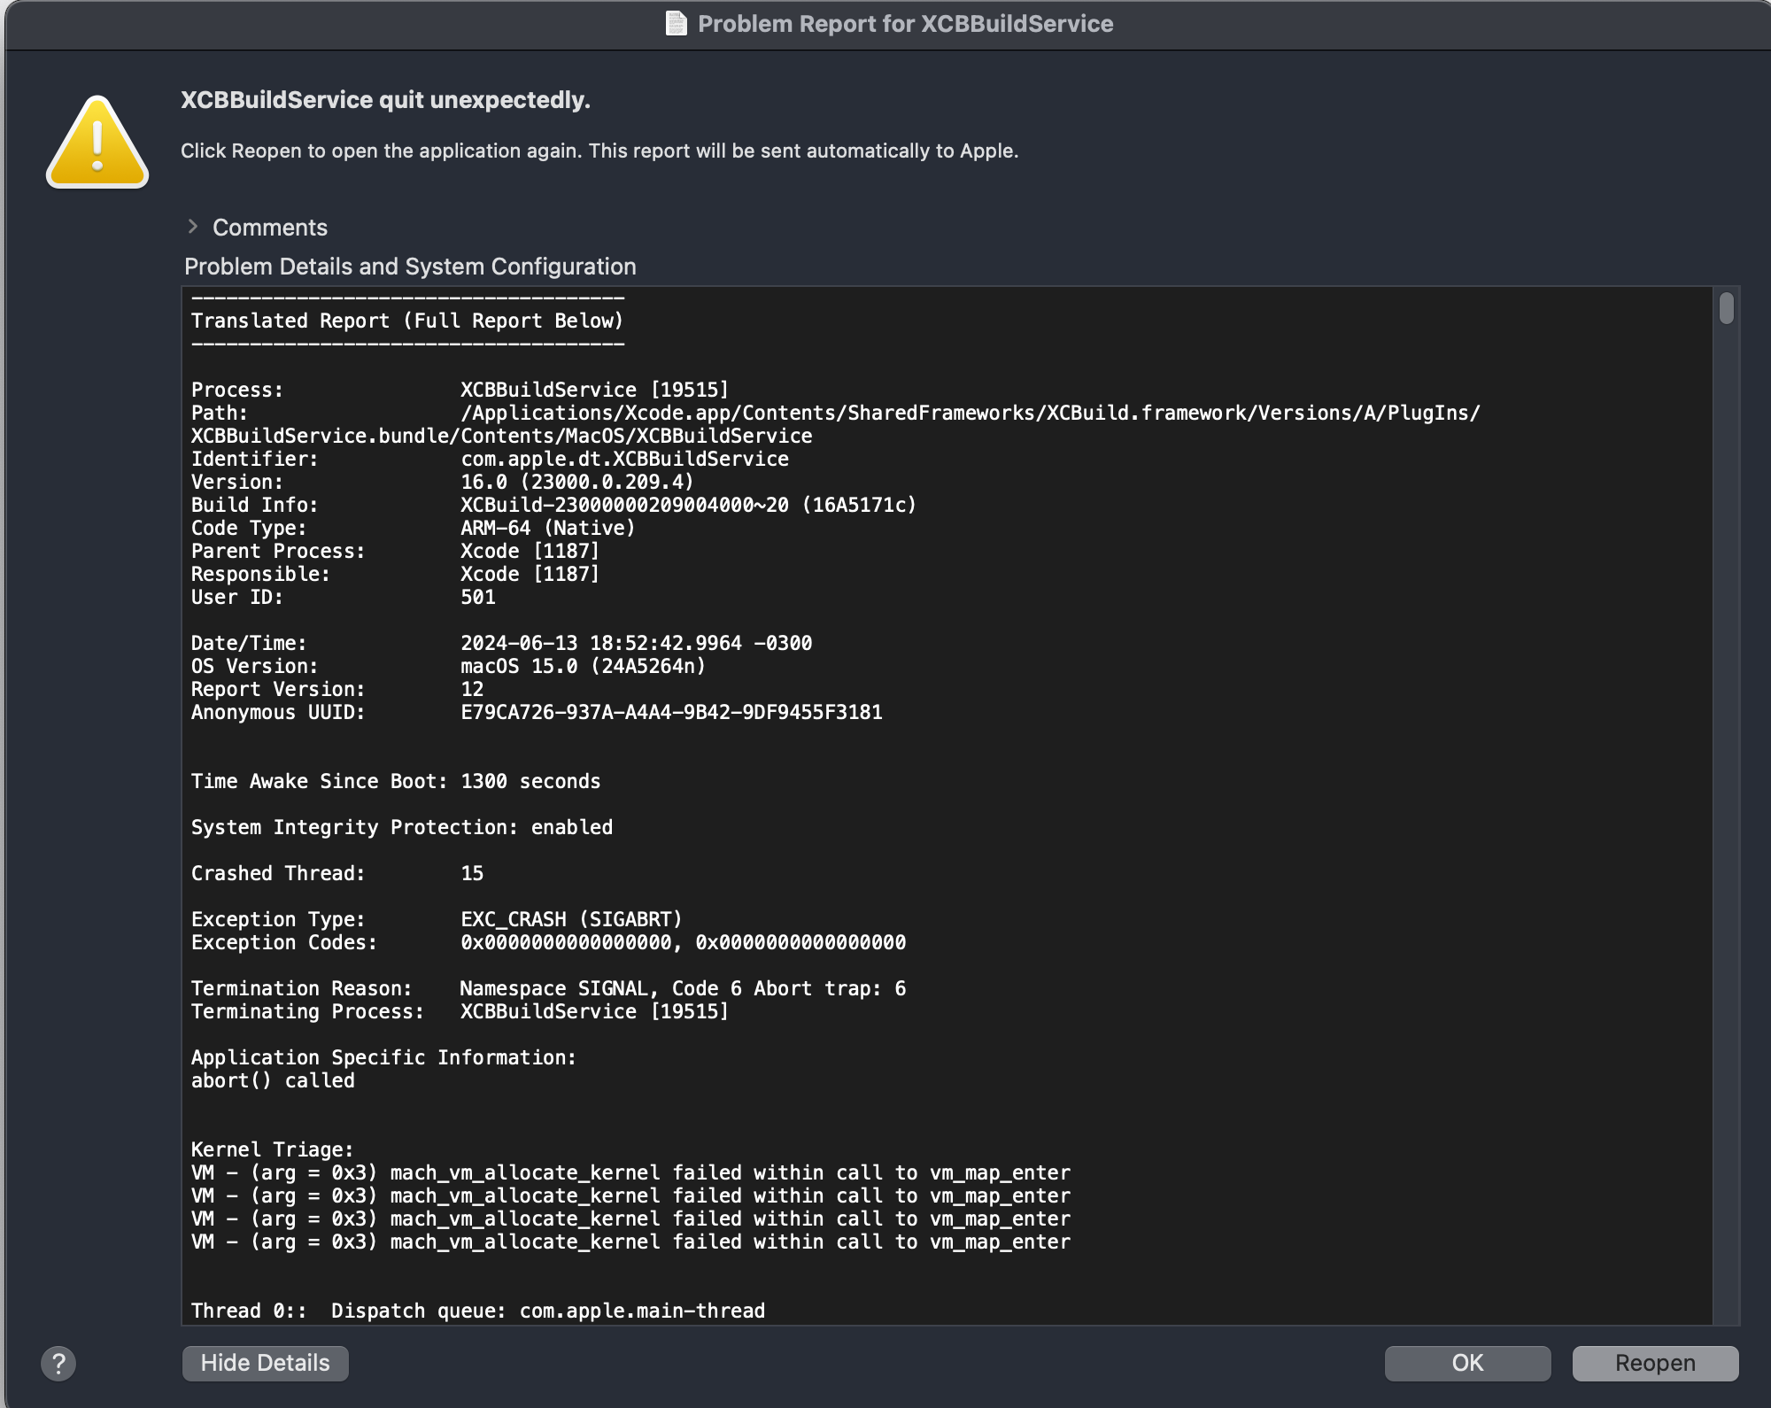Click the Thread 0 Dispatch queue line
Image resolution: width=1771 pixels, height=1408 pixels.
(478, 1311)
